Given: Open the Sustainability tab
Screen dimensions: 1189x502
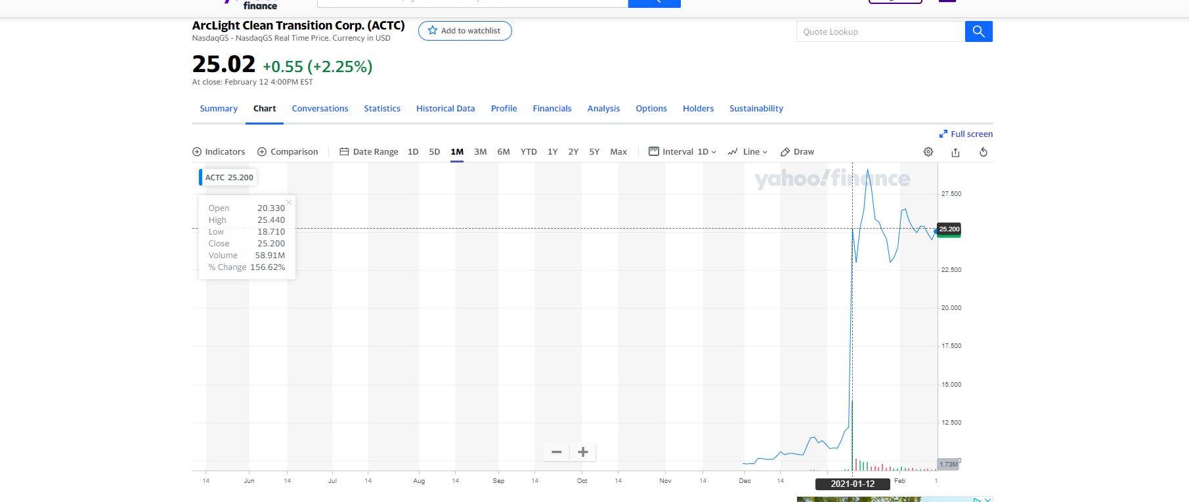Looking at the screenshot, I should (756, 109).
